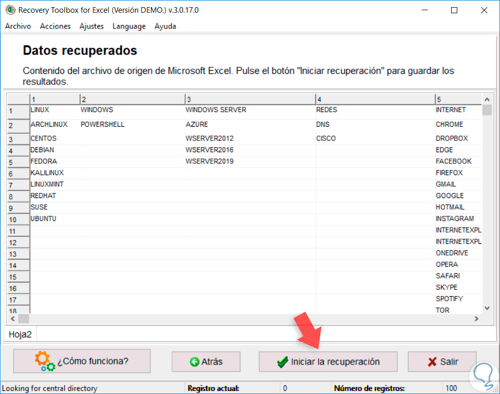500x394 pixels.
Task: Click the WSERVER2016 cell
Action: coord(251,150)
